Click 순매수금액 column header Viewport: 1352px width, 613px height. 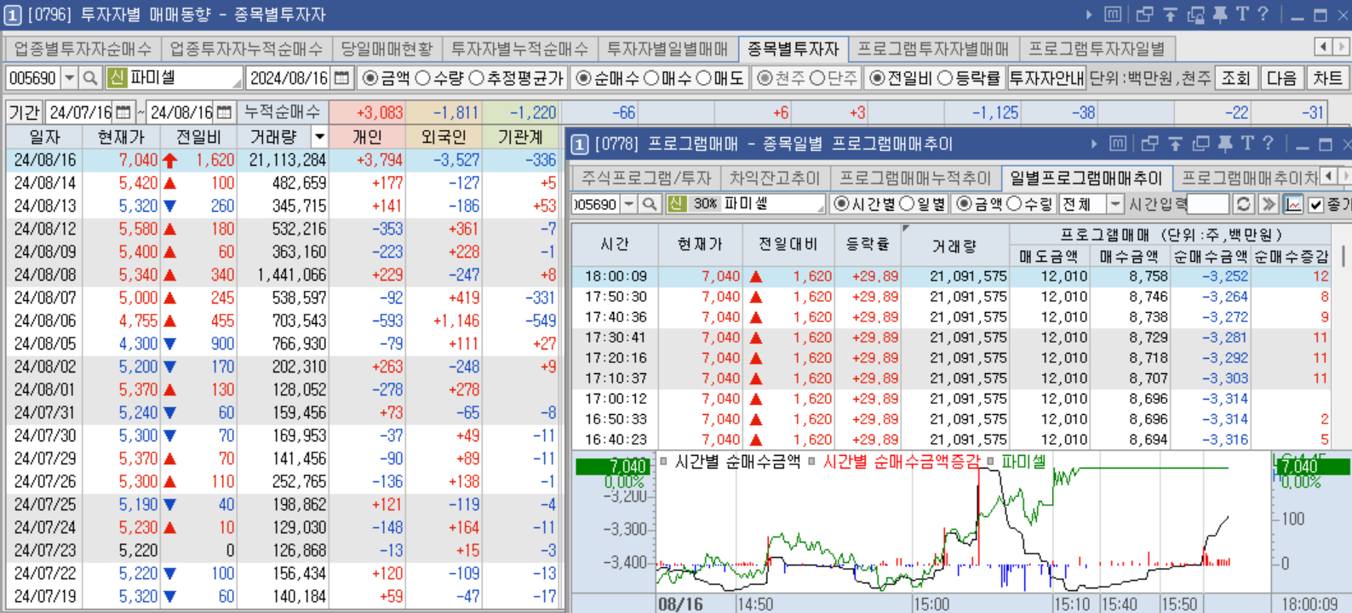click(1211, 256)
